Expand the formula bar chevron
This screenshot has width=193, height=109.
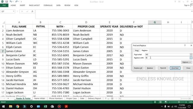[x=192, y=11]
